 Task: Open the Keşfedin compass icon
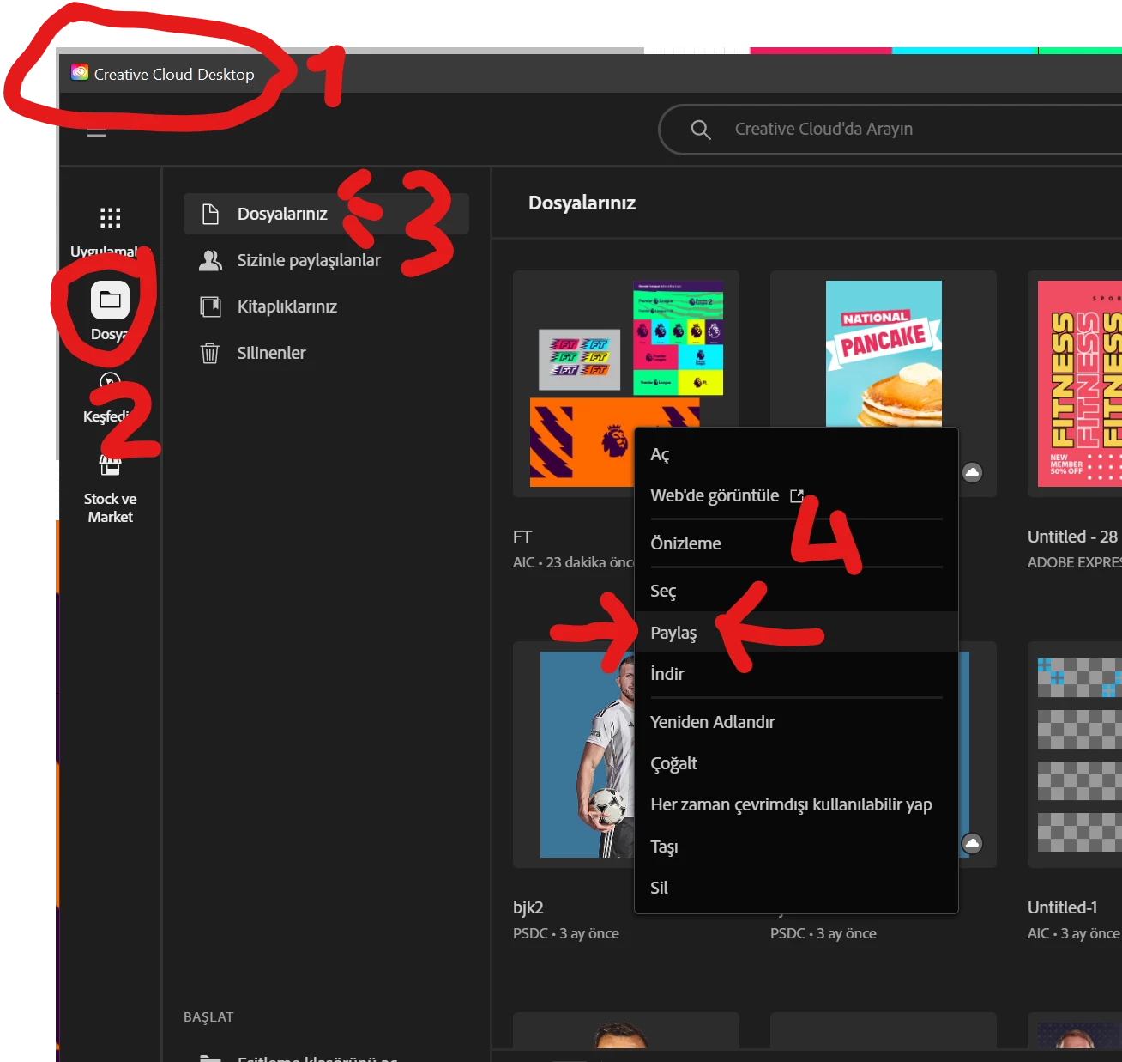(110, 382)
